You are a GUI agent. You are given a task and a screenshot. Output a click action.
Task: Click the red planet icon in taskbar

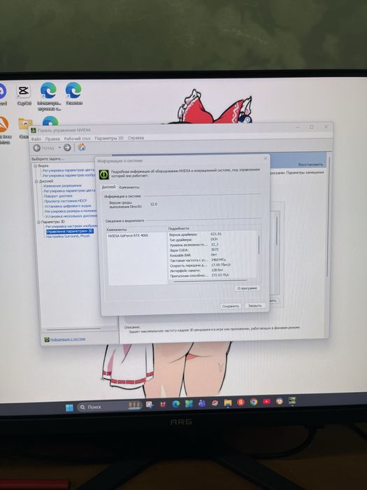215,403
